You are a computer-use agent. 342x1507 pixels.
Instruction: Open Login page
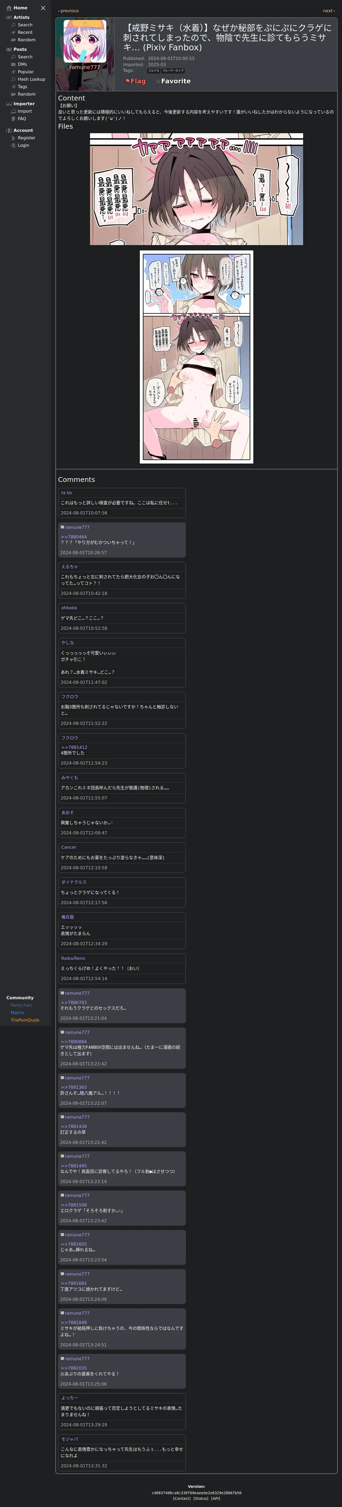[x=23, y=145]
